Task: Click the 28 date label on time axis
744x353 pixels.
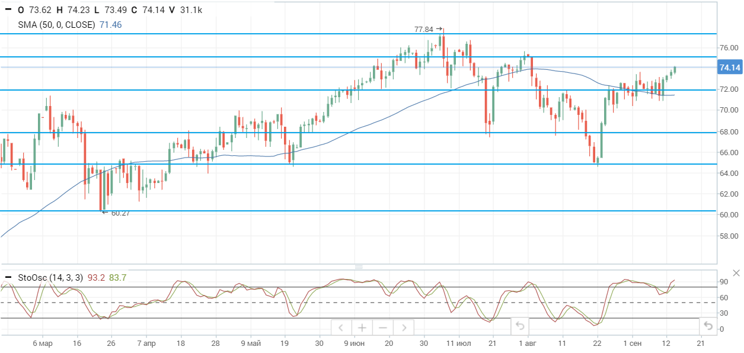Action: tap(215, 344)
